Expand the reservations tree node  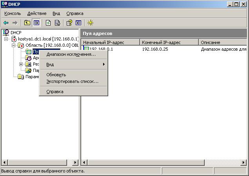point(21,64)
